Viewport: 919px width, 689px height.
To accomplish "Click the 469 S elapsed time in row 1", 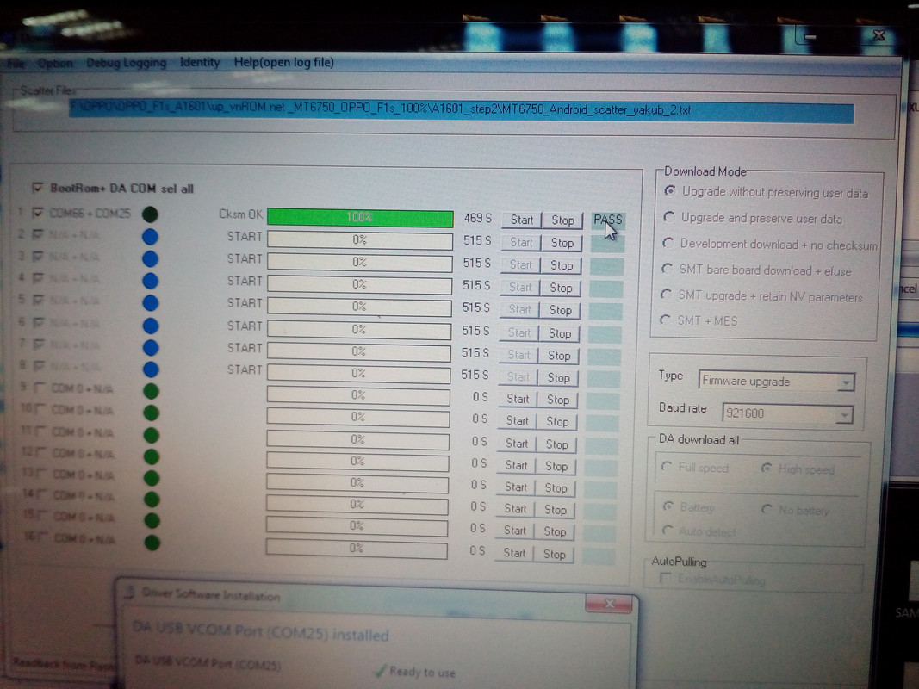I will coord(478,218).
